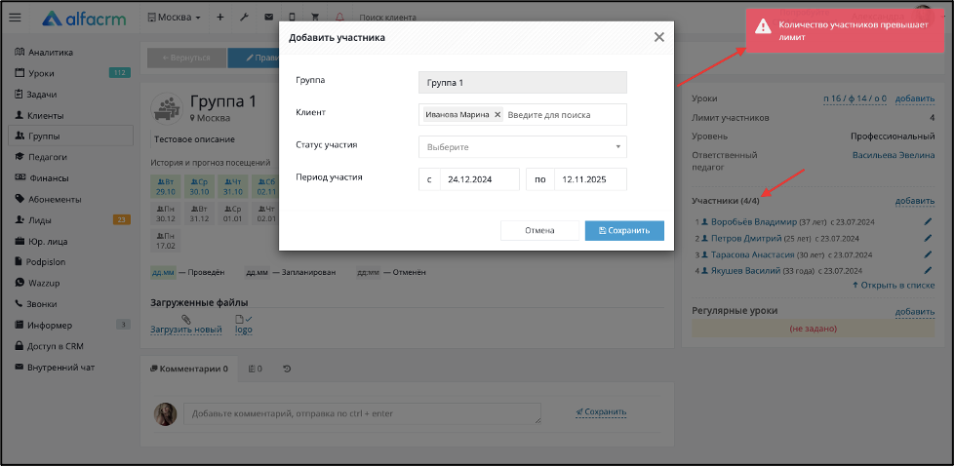Screen dimensions: 955x467
Task: Open the bell notifications icon
Action: (339, 17)
